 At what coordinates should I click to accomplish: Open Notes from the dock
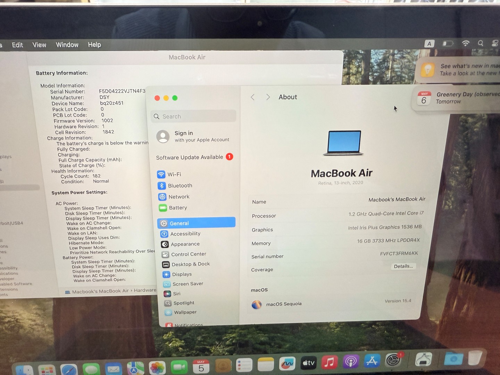(266, 364)
